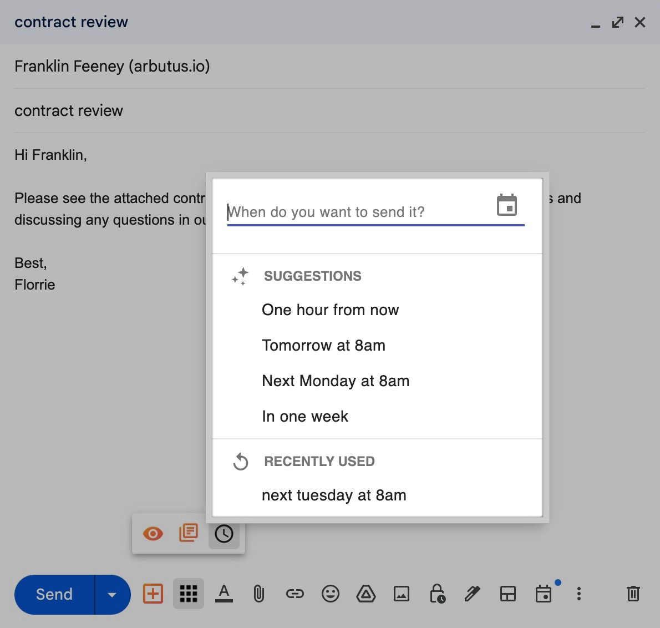660x628 pixels.
Task: Open the Send options dropdown arrow
Action: point(113,594)
